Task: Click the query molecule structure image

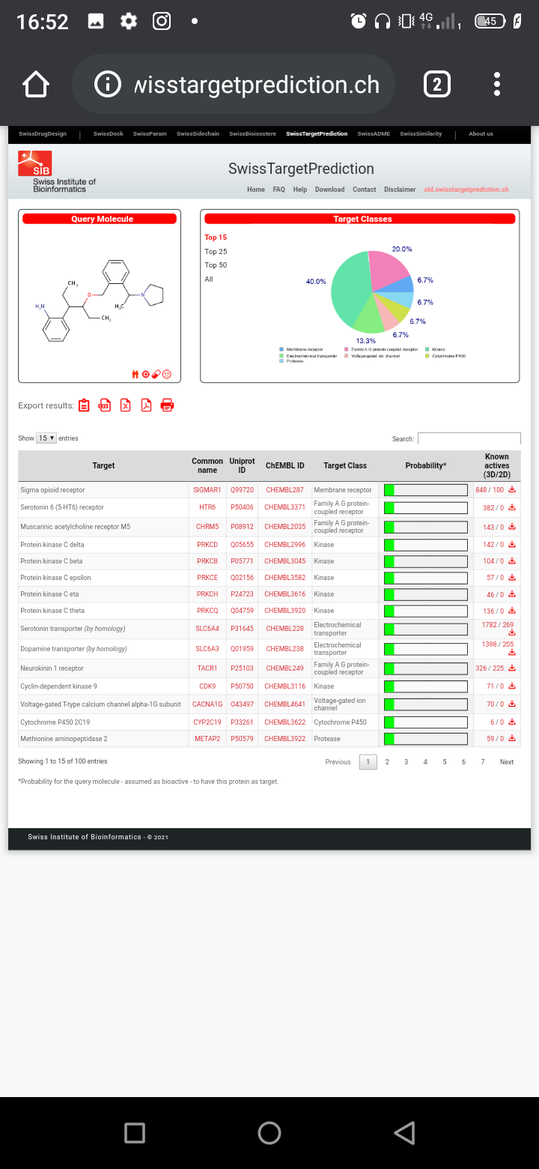Action: [100, 300]
